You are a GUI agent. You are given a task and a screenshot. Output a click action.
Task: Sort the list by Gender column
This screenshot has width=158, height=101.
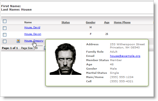tap(91, 22)
